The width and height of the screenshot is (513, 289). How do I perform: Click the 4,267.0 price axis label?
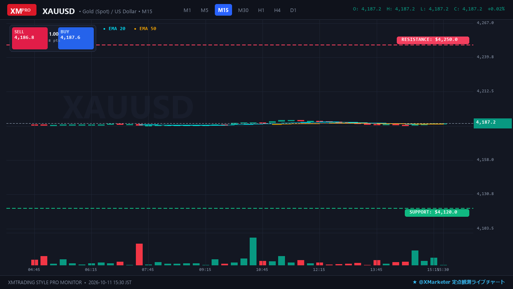(485, 23)
